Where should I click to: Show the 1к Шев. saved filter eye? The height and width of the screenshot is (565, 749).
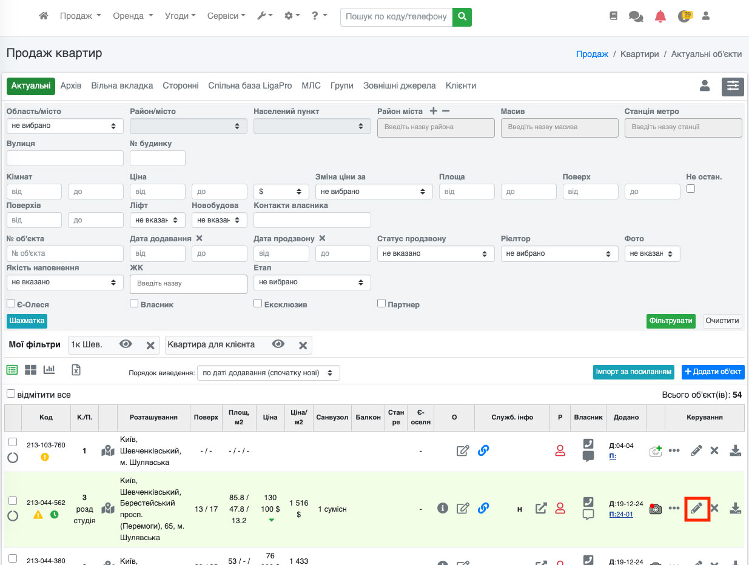click(126, 344)
